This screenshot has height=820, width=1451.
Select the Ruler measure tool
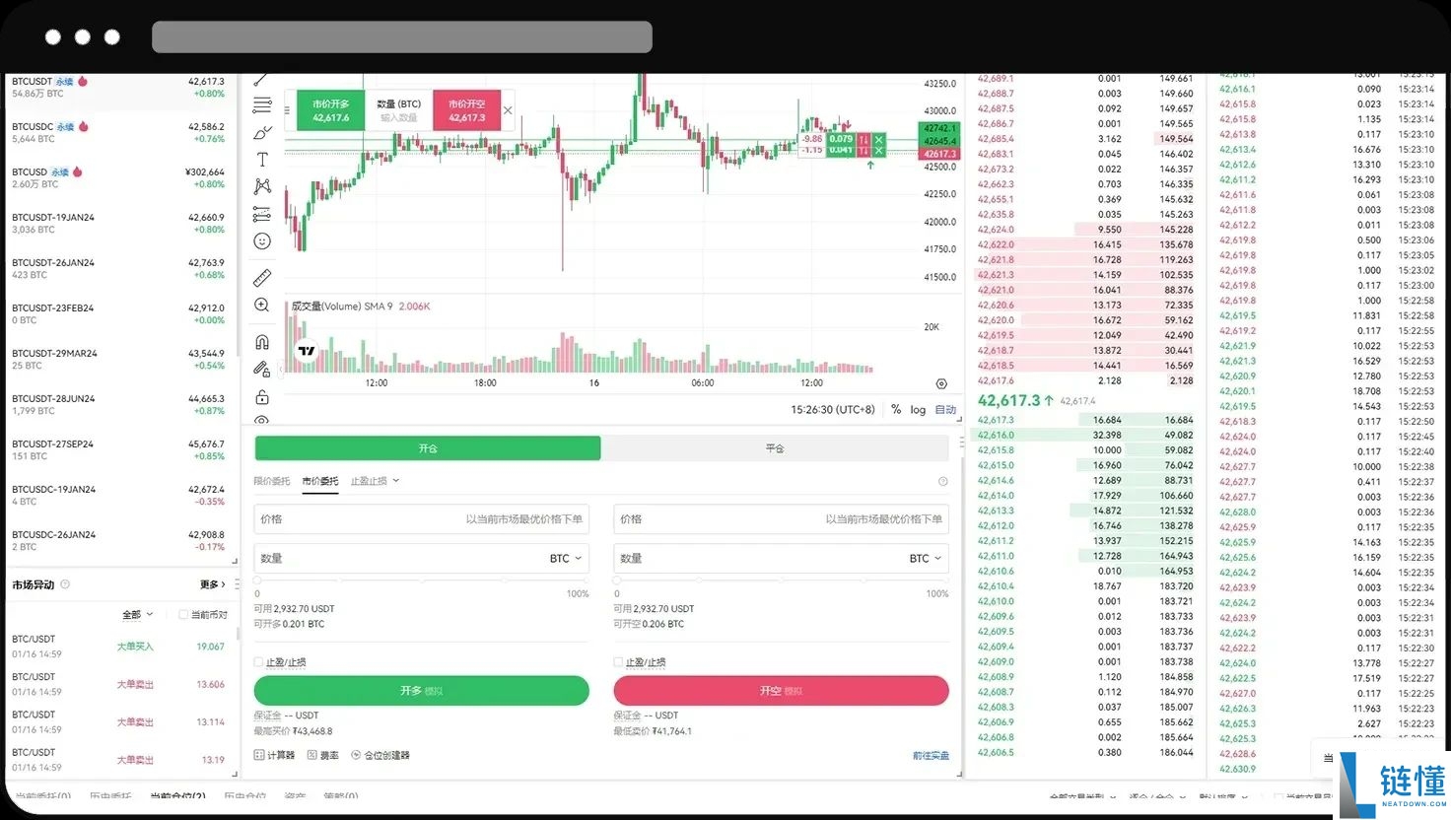tap(260, 277)
